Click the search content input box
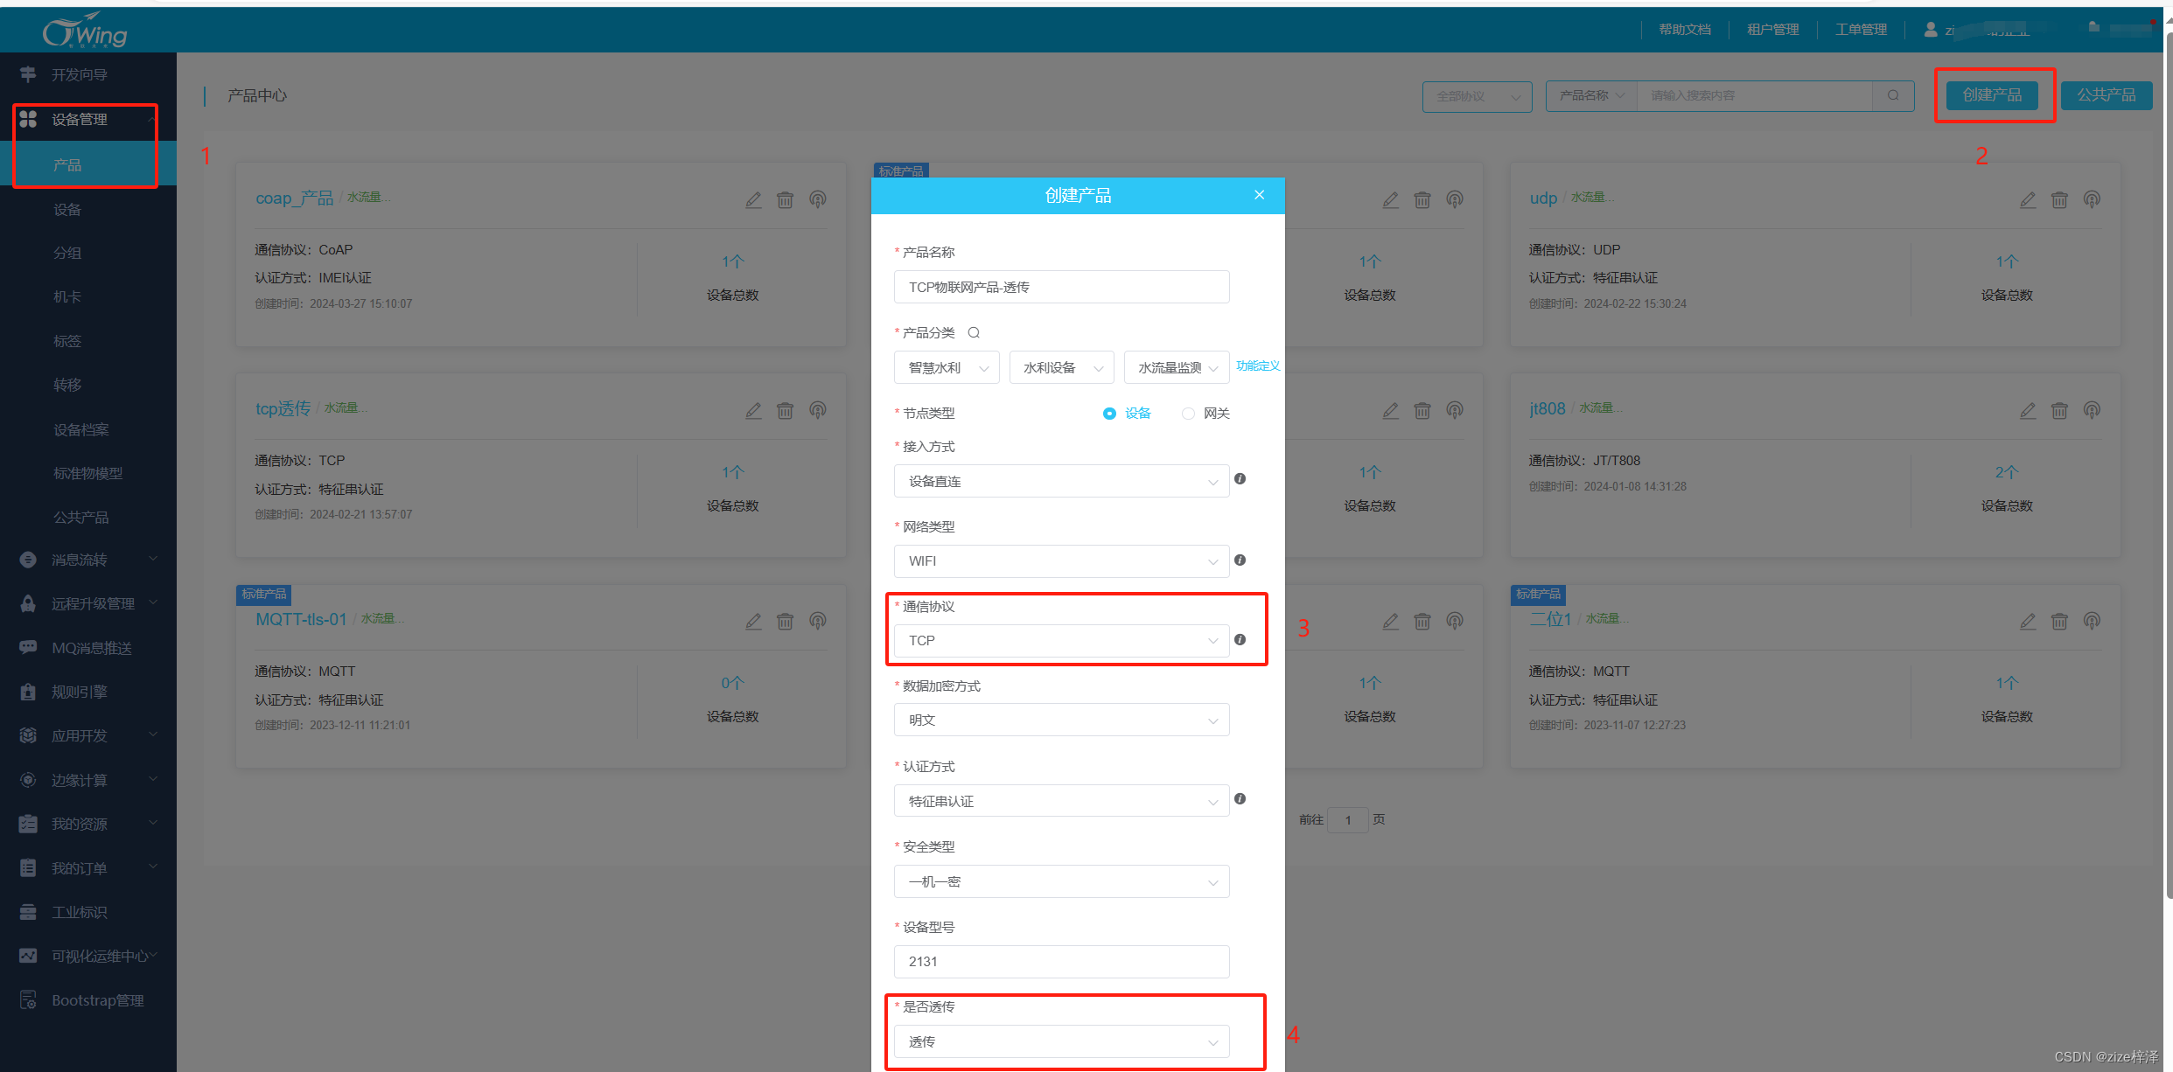This screenshot has width=2173, height=1072. [1755, 95]
